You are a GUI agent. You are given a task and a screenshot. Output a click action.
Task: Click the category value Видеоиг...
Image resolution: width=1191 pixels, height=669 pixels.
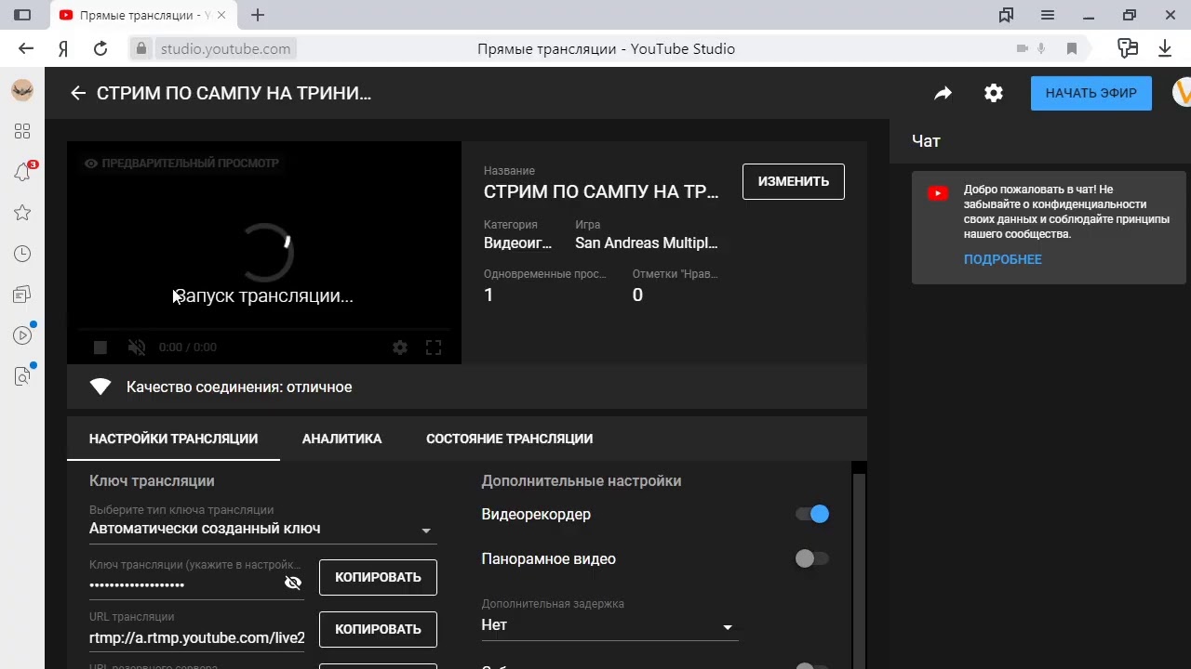[x=517, y=243]
